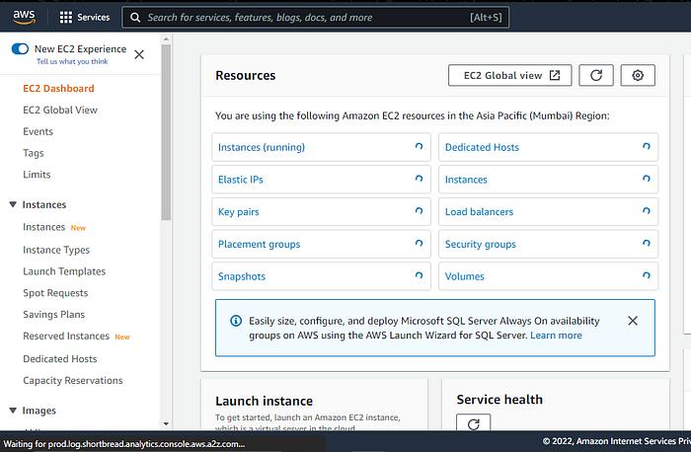Click the AWS logo home icon
Screen dimensions: 691x452
click(24, 17)
